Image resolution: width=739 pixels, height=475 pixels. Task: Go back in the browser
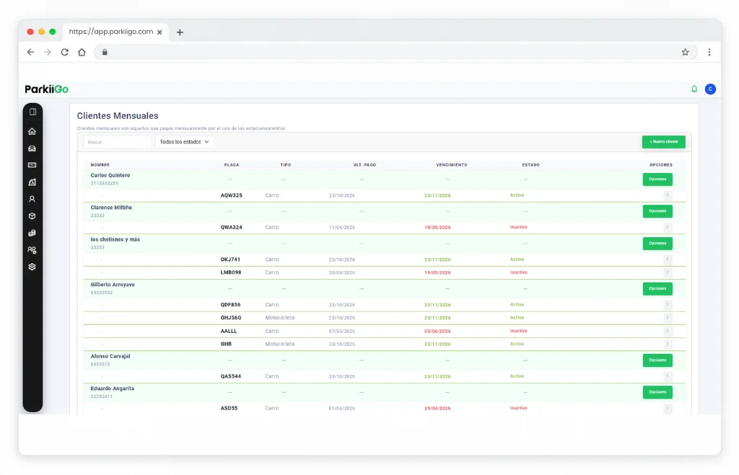coord(30,52)
